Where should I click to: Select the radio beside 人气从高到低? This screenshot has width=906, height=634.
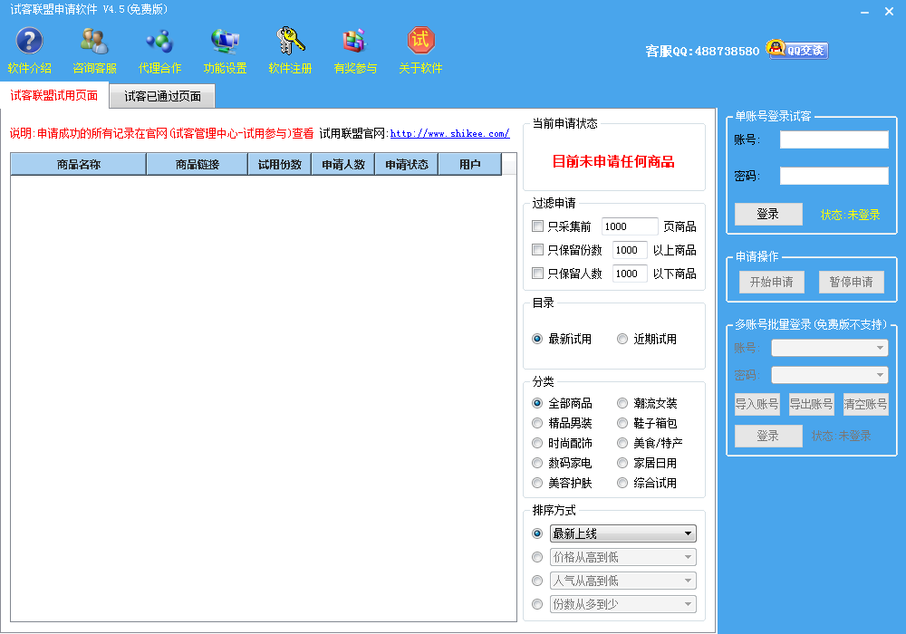coord(537,581)
